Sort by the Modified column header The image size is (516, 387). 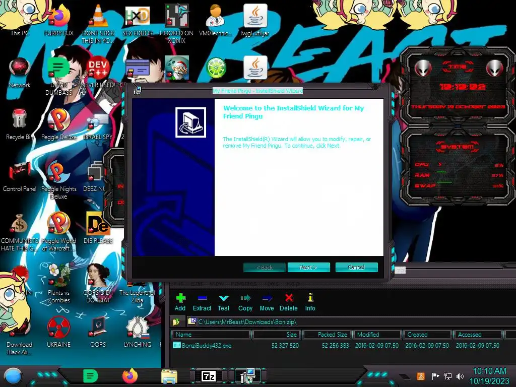[x=377, y=335]
